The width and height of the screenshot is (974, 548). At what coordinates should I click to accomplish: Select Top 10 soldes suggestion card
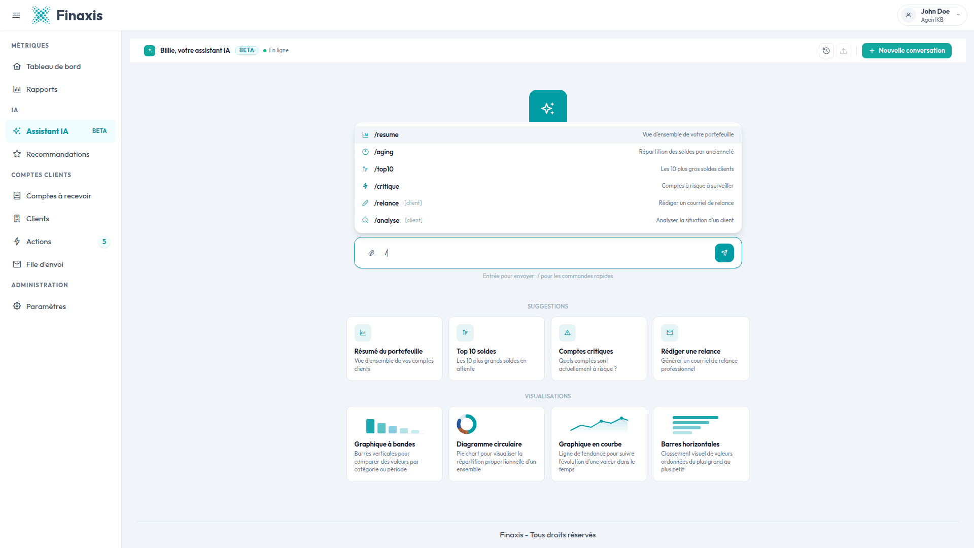coord(497,349)
